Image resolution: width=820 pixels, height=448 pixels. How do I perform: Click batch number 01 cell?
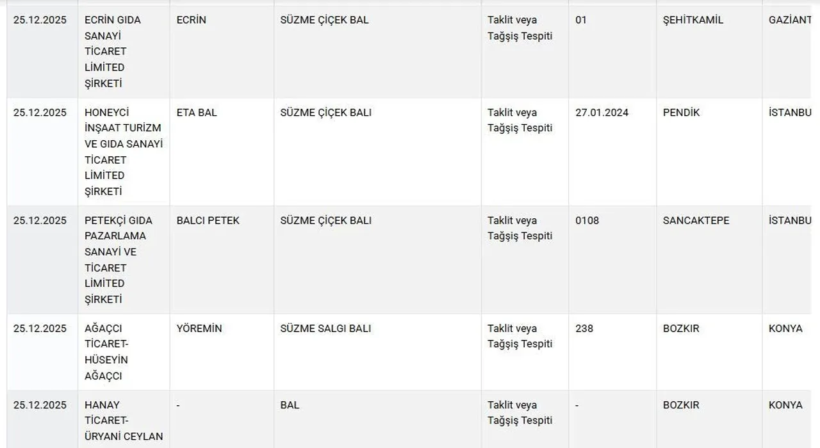pos(581,20)
